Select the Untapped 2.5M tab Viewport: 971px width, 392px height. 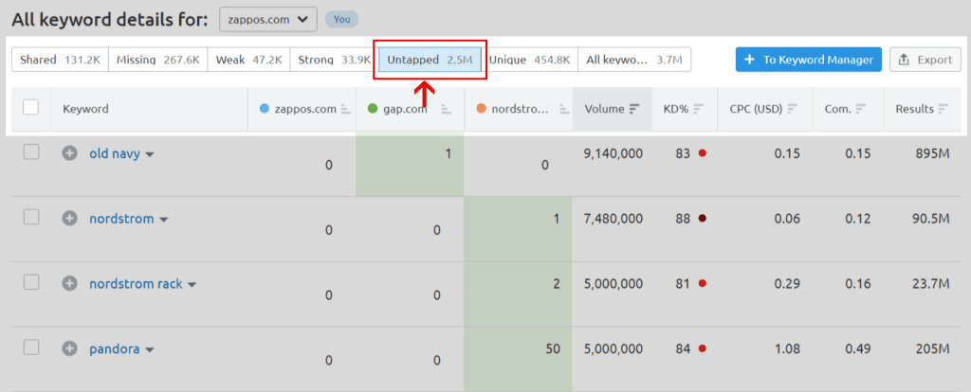point(430,60)
